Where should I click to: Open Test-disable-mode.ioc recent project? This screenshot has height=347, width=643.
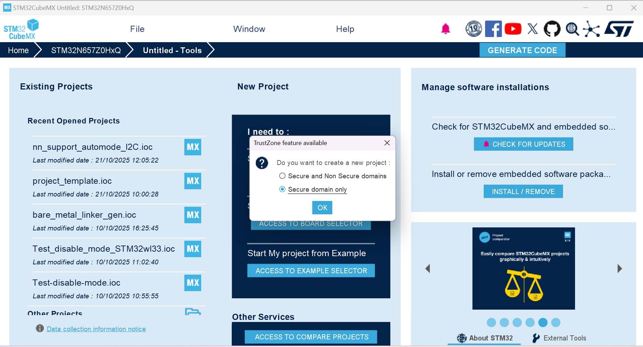pyautogui.click(x=76, y=283)
